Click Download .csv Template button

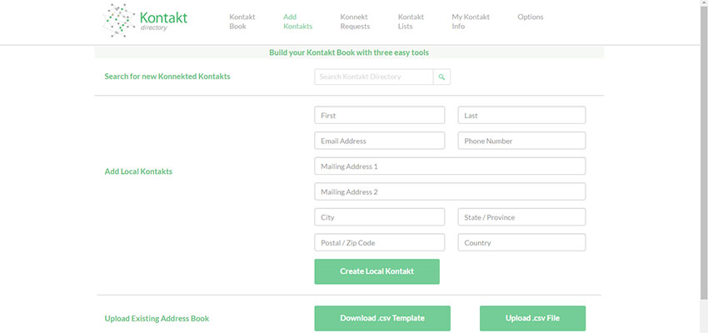point(382,318)
